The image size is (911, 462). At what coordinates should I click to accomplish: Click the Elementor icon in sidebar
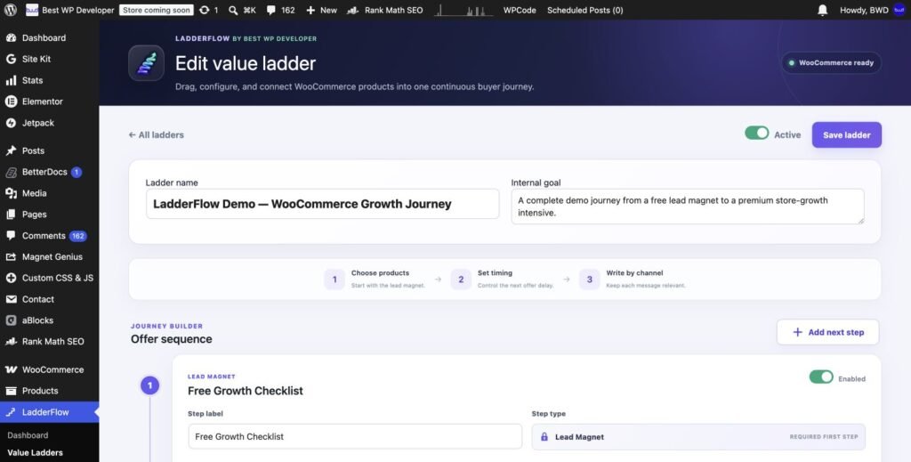[11, 101]
